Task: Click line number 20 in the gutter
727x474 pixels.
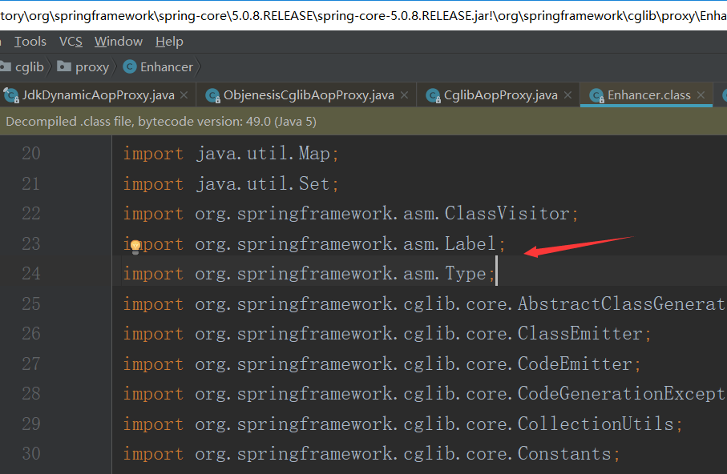Action: [x=31, y=154]
